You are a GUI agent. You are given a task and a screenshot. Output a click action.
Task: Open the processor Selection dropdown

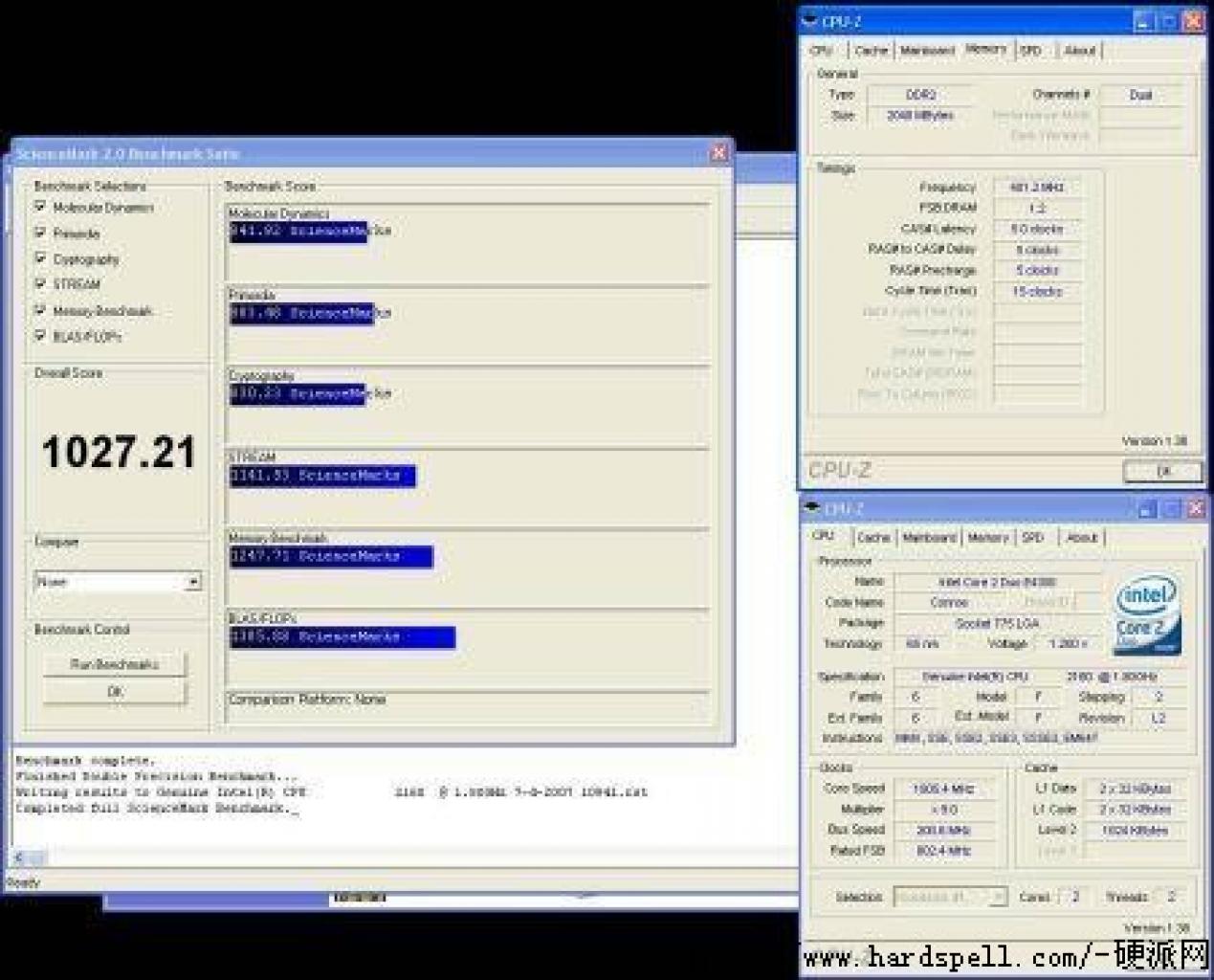coord(998,897)
